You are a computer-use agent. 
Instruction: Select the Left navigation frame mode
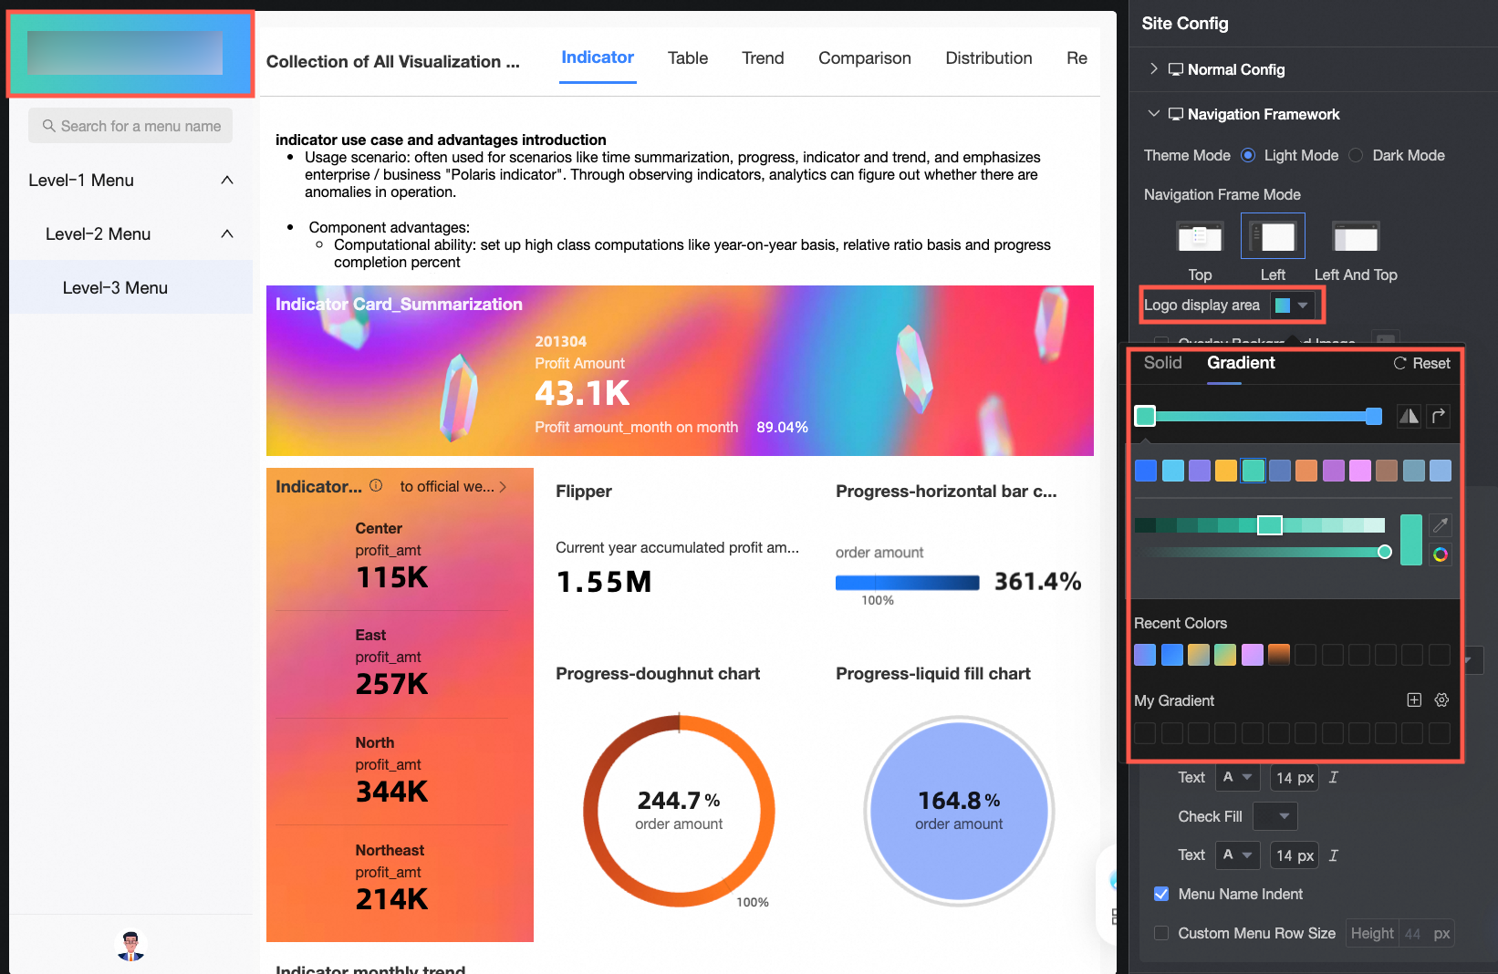[1273, 236]
